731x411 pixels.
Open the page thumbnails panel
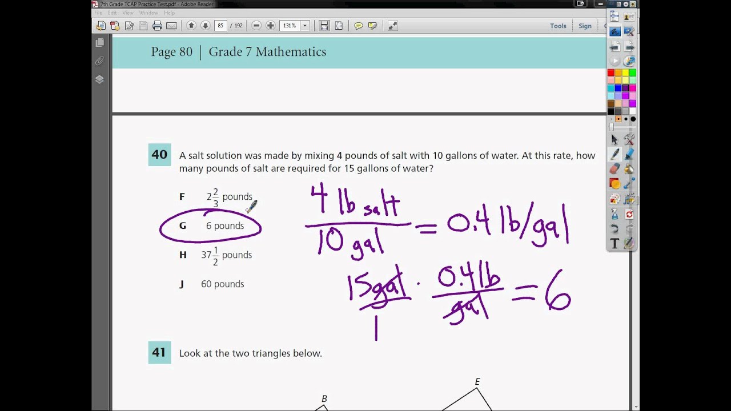coord(100,43)
